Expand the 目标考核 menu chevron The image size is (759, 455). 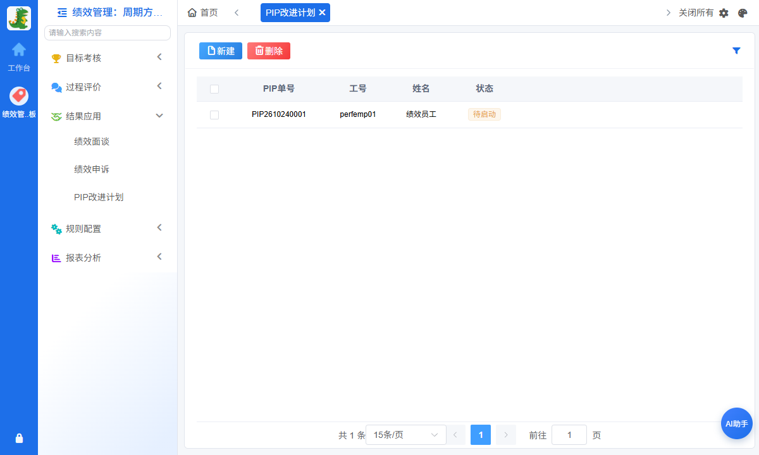159,57
